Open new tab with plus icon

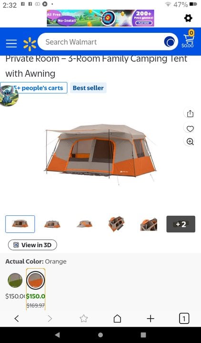pos(151,319)
